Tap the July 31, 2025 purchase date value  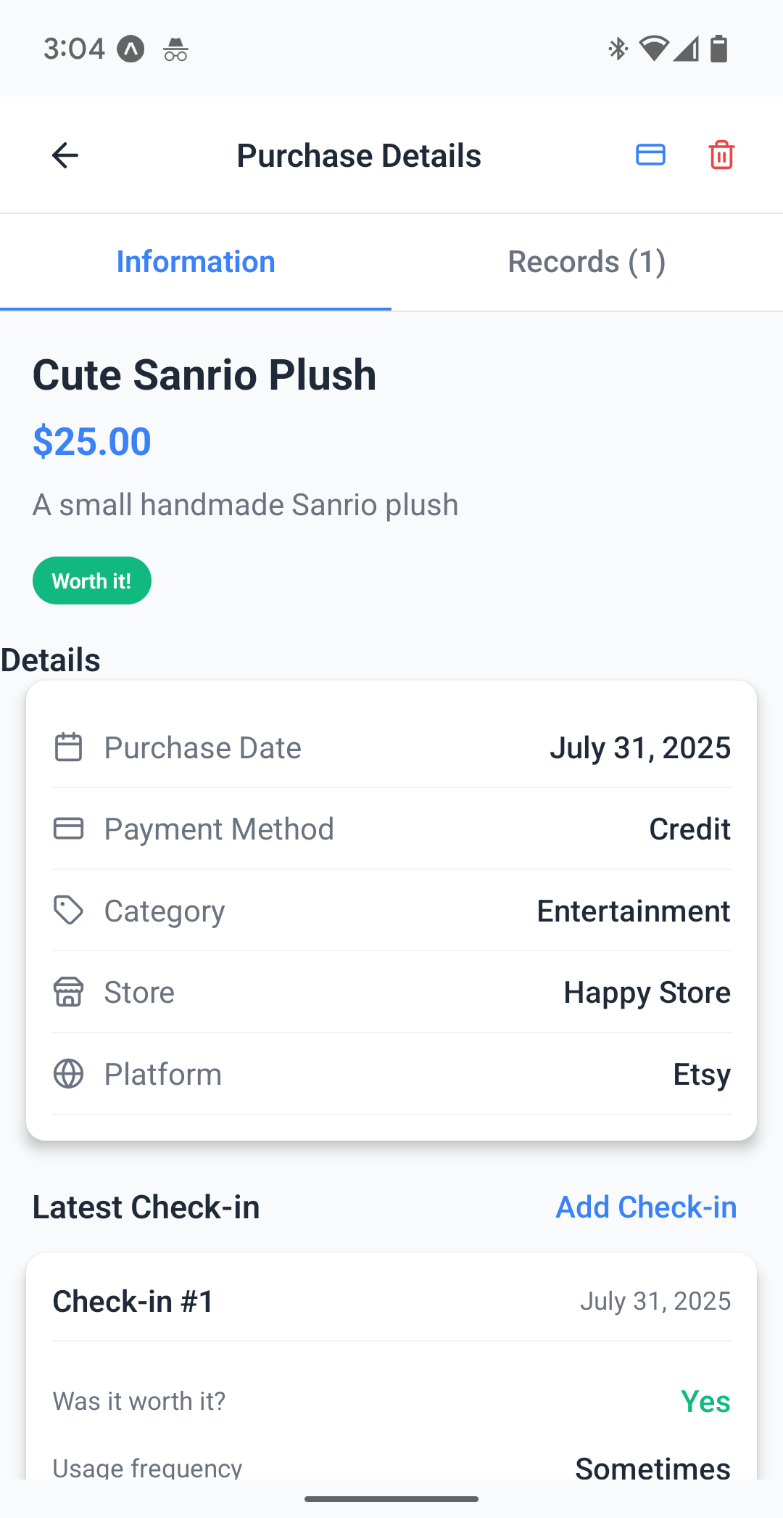tap(639, 747)
